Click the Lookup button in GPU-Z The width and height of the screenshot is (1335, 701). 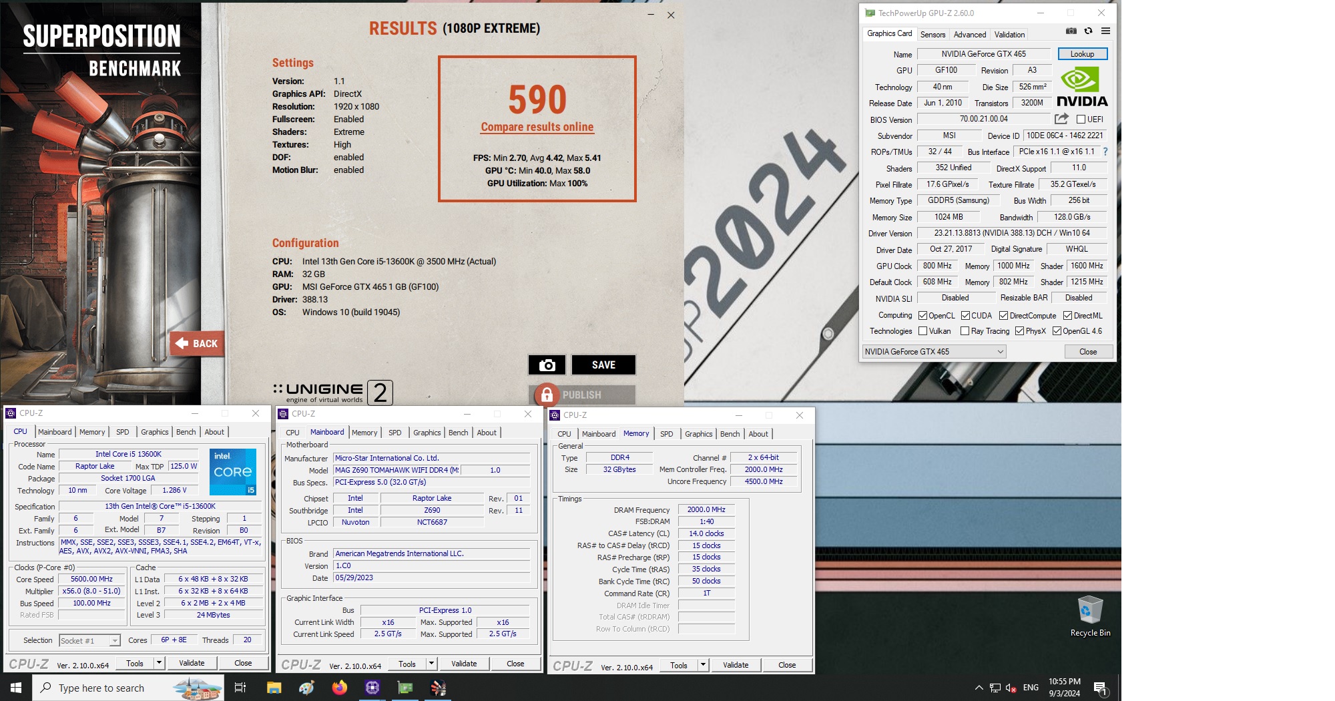pos(1082,54)
